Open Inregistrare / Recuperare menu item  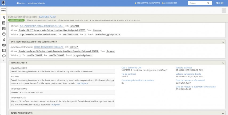coord(148,3)
